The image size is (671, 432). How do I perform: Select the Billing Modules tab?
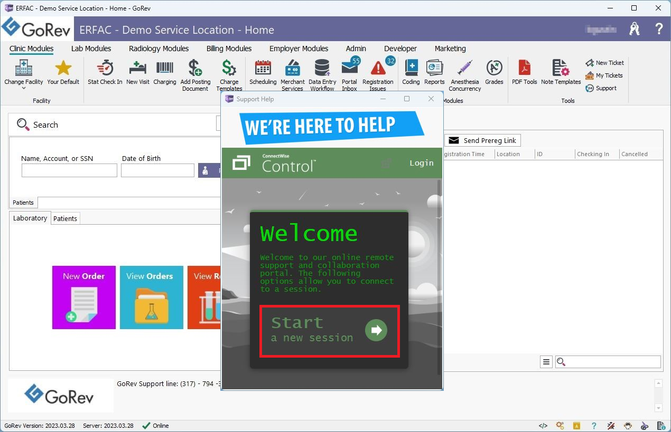[229, 49]
